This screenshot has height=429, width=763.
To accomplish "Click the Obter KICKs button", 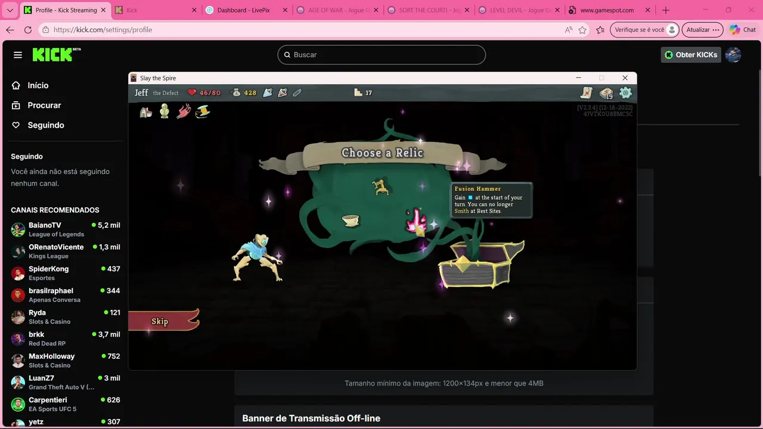I will point(691,55).
